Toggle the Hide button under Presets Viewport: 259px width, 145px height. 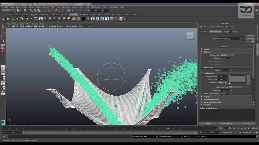click(253, 42)
